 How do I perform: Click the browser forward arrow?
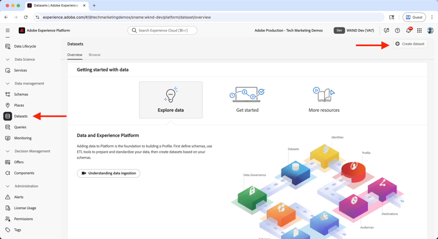coord(16,17)
